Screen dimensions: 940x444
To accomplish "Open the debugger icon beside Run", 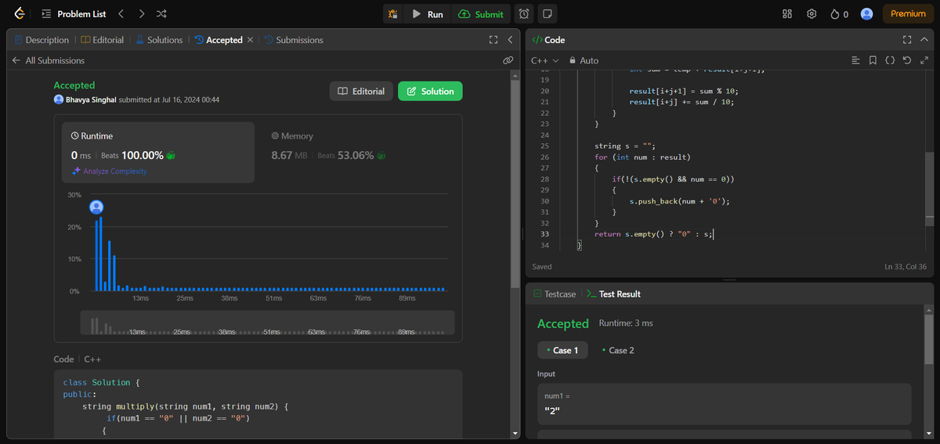I will [x=393, y=14].
